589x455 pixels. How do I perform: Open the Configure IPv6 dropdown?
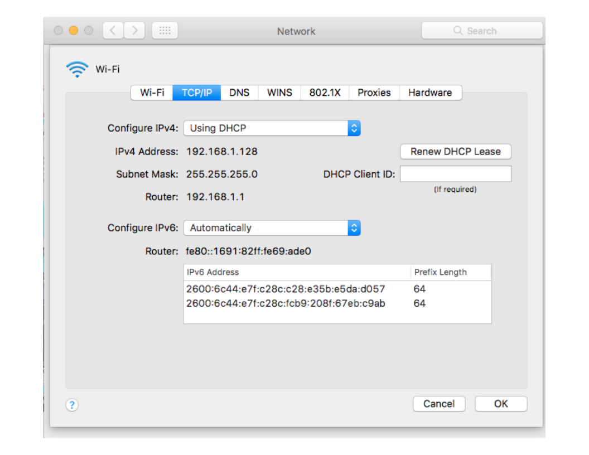(272, 228)
